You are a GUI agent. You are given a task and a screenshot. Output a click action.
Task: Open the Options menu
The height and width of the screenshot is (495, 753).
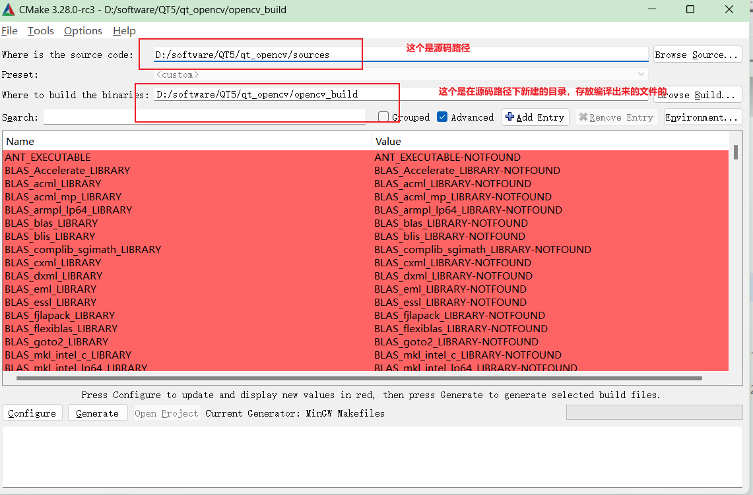click(x=83, y=31)
